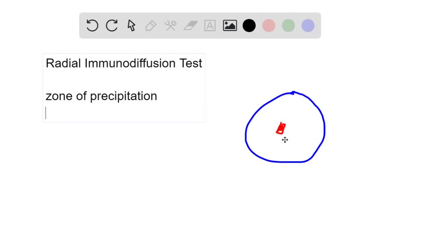Select the Pencil drawing tool
The image size is (437, 246).
tap(151, 26)
